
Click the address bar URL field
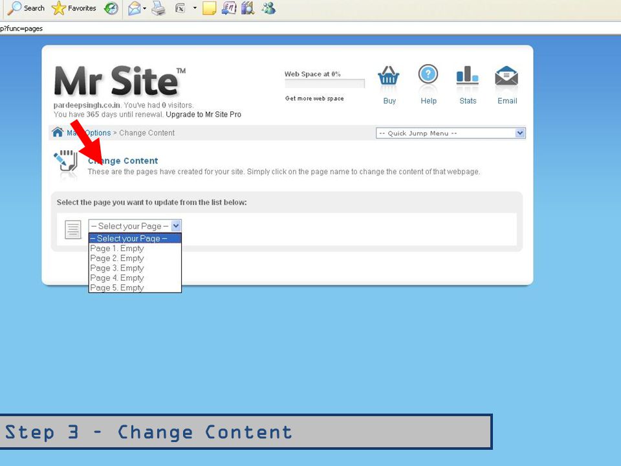(x=310, y=28)
